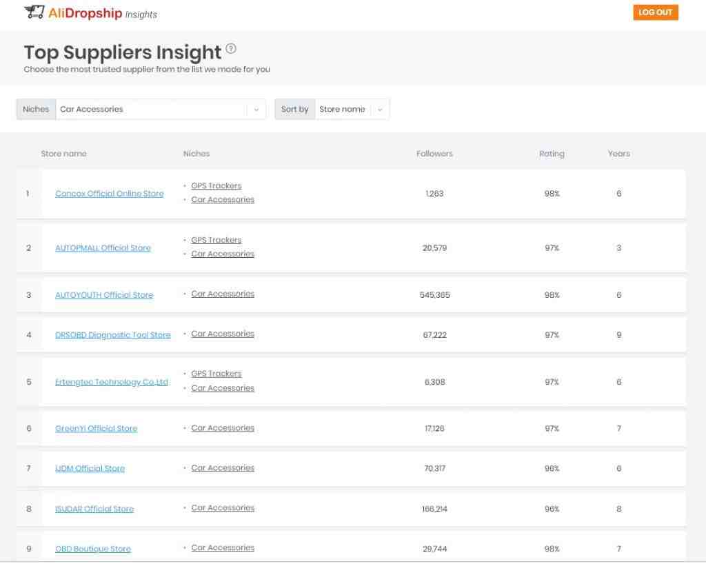Click the follower count 17,126
Screen dimensions: 706x566
(x=434, y=429)
